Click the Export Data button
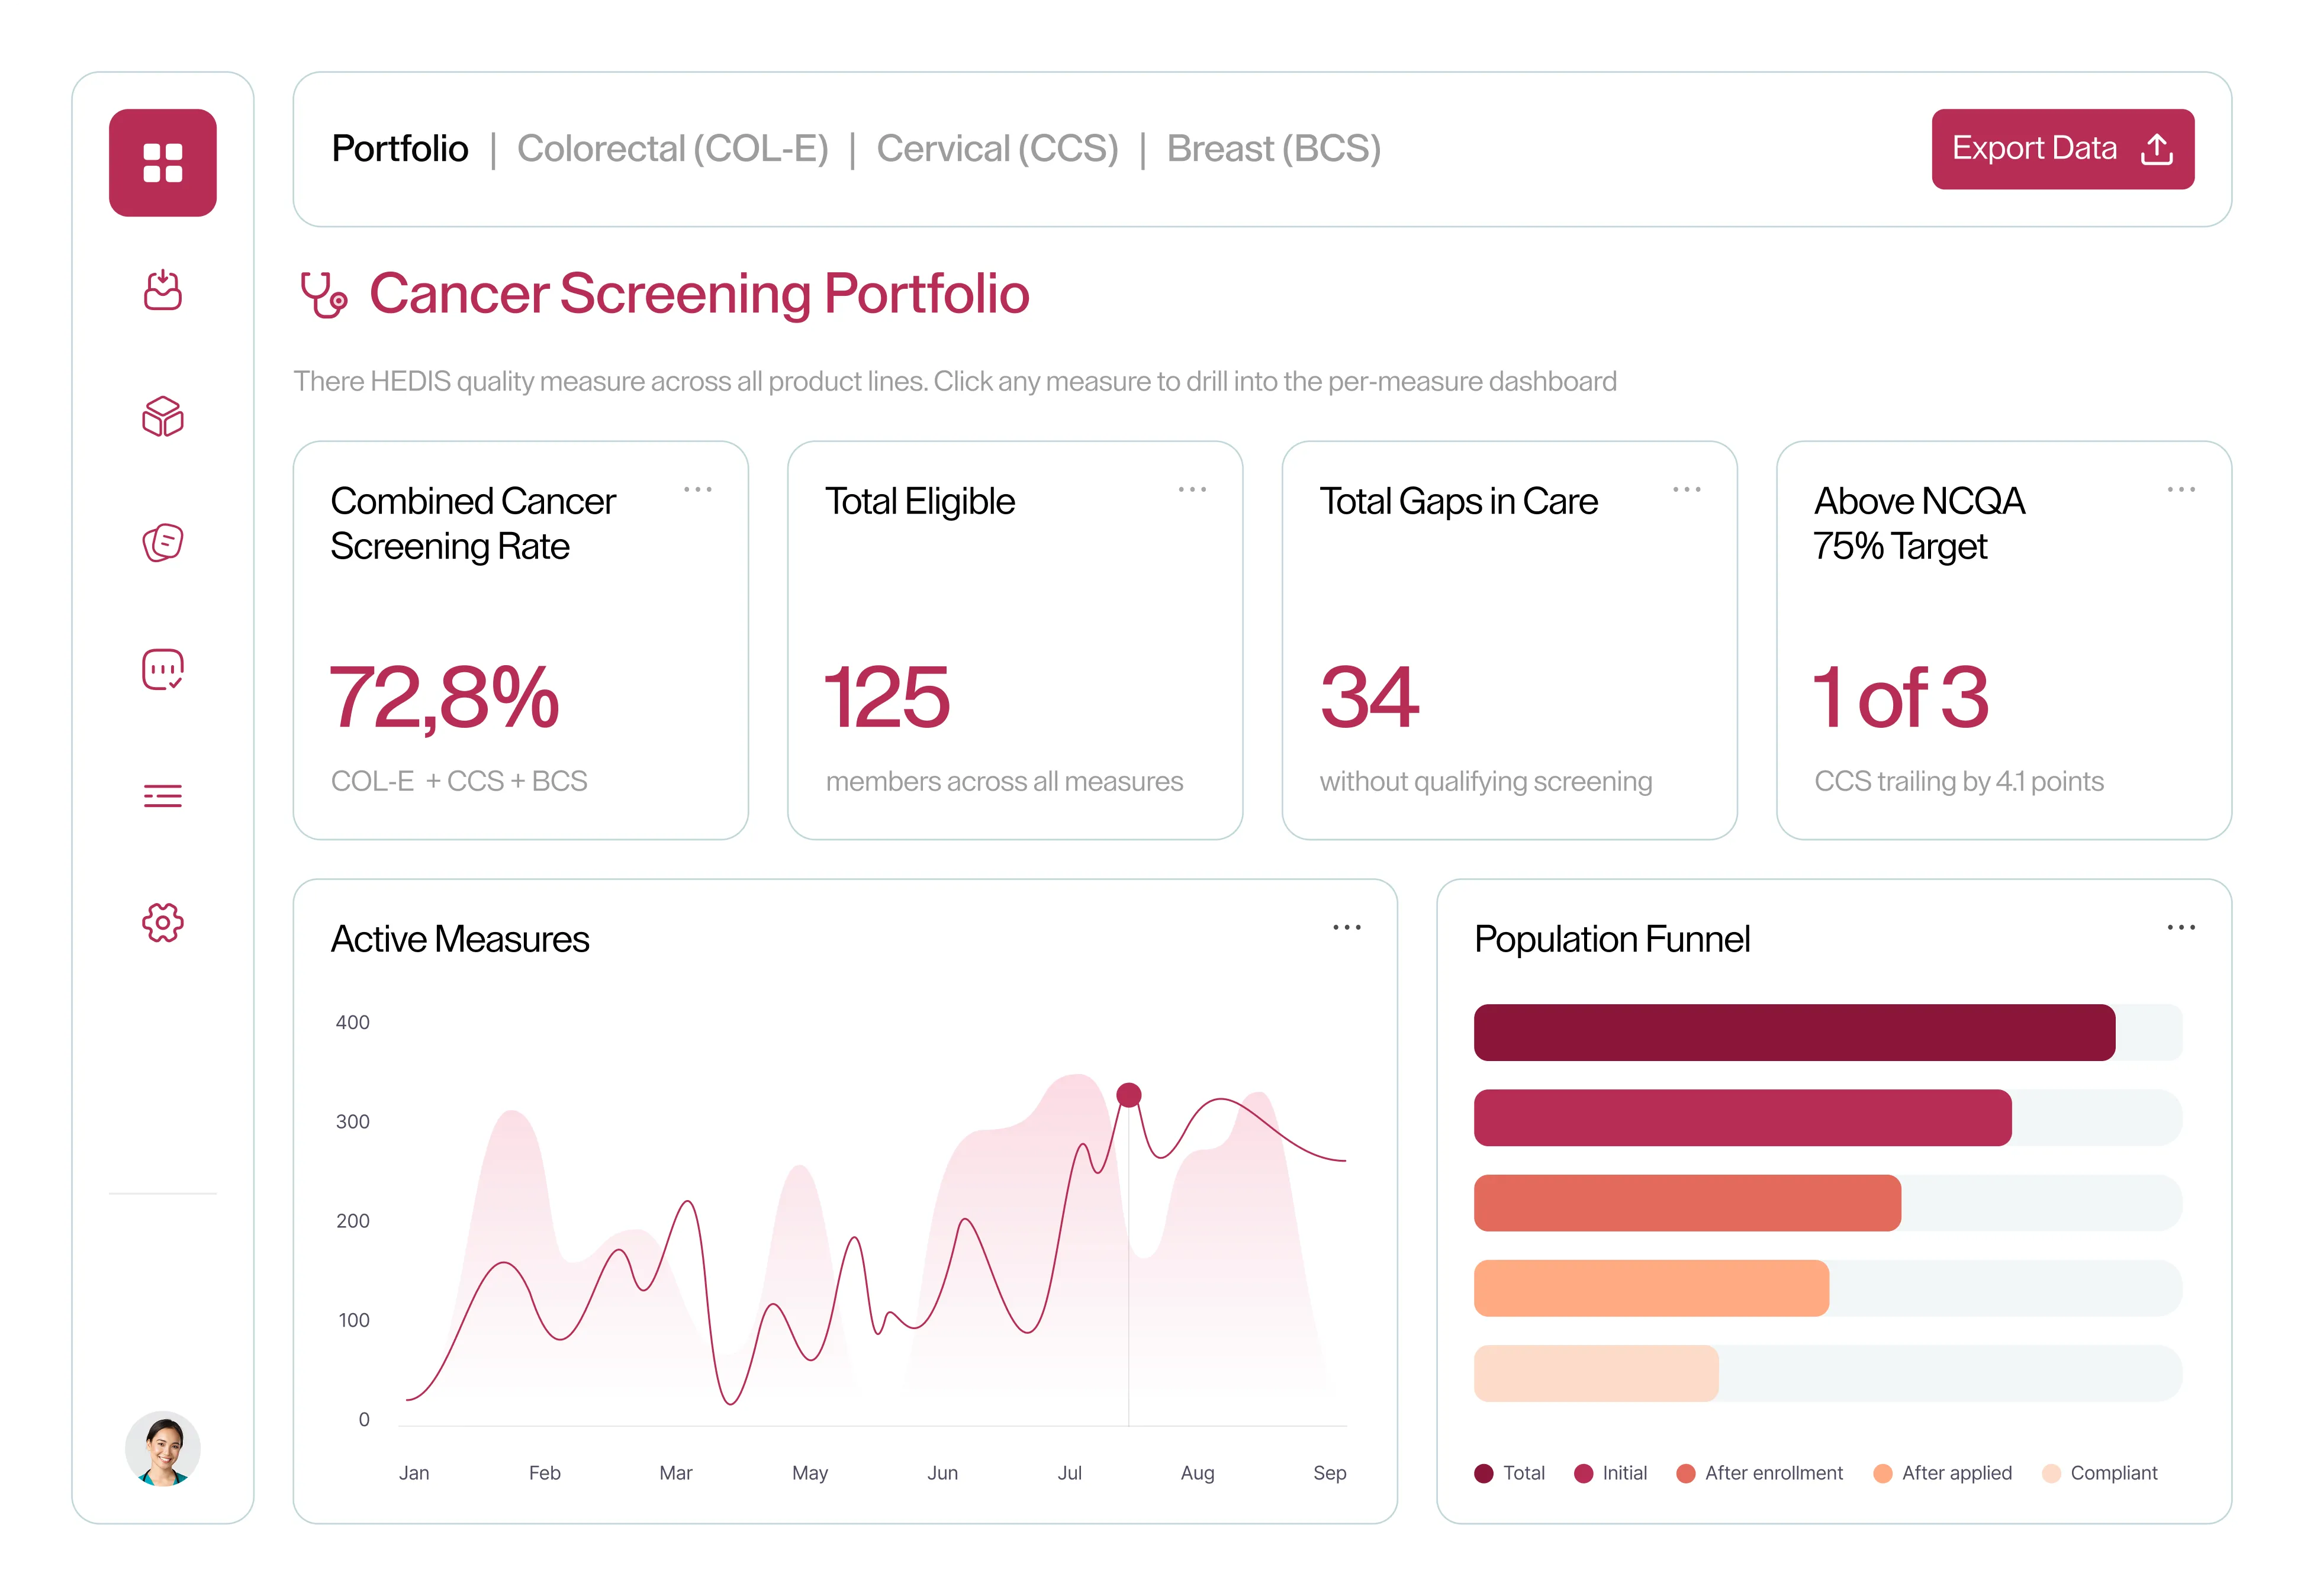Image resolution: width=2304 pixels, height=1596 pixels. pyautogui.click(x=2062, y=149)
